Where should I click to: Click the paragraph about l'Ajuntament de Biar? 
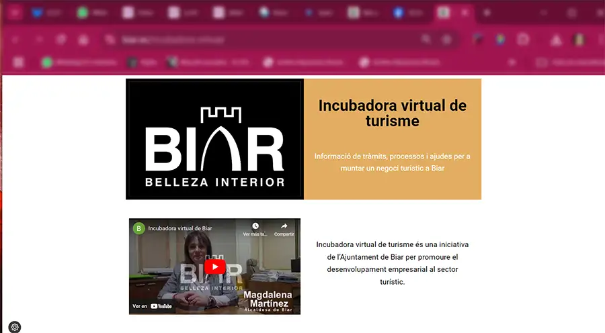point(393,263)
